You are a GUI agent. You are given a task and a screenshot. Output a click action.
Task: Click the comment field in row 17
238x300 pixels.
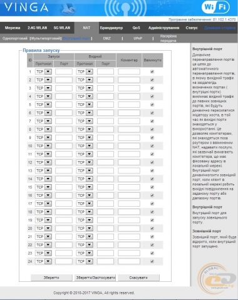pos(129,204)
